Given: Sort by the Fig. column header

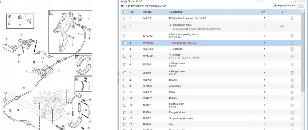Looking at the screenshot, I should tap(132, 12).
